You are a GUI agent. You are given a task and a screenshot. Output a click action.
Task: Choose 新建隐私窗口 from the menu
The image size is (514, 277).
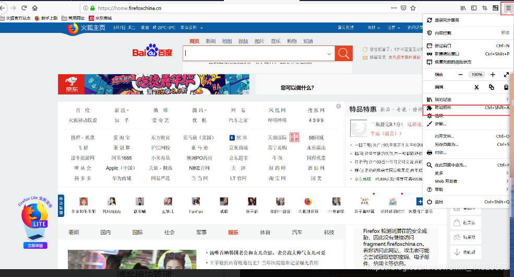tap(468, 54)
